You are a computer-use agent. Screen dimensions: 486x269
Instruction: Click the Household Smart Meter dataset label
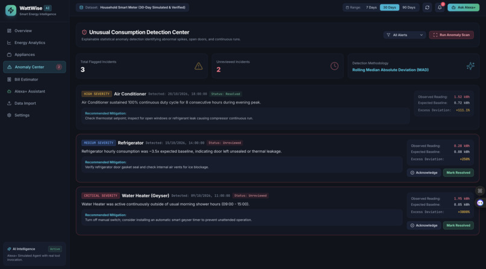pyautogui.click(x=142, y=7)
